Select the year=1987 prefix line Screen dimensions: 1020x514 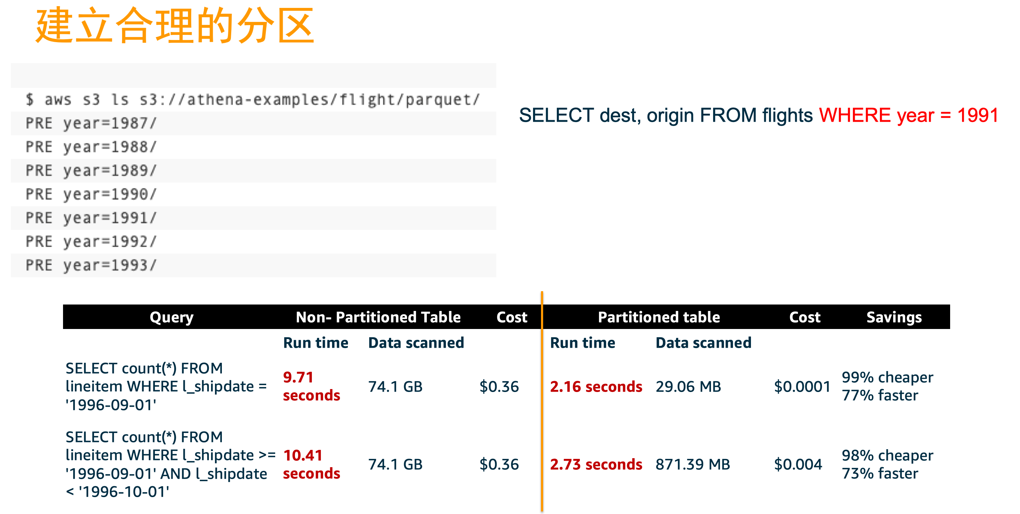[91, 123]
